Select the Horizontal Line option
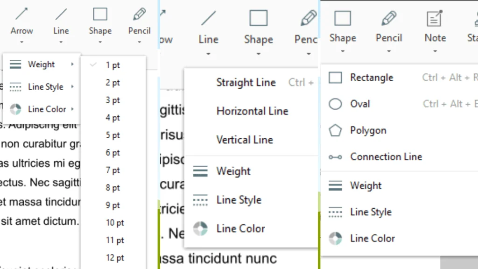The width and height of the screenshot is (478, 269). pyautogui.click(x=252, y=111)
